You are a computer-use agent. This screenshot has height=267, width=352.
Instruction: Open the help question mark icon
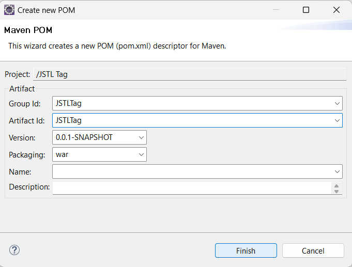point(14,250)
